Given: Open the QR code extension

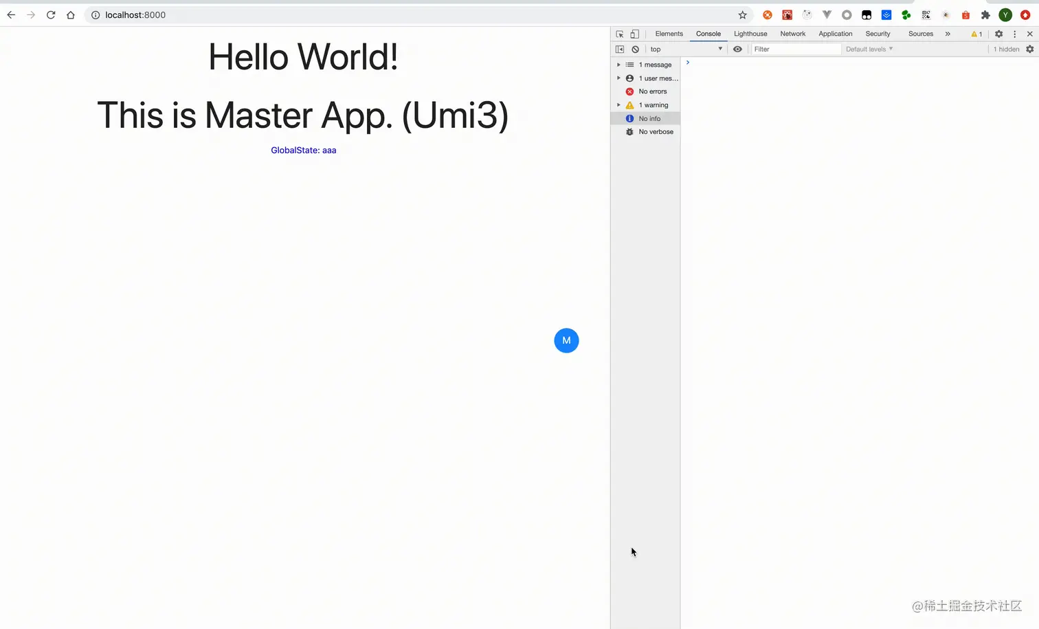Looking at the screenshot, I should [926, 15].
